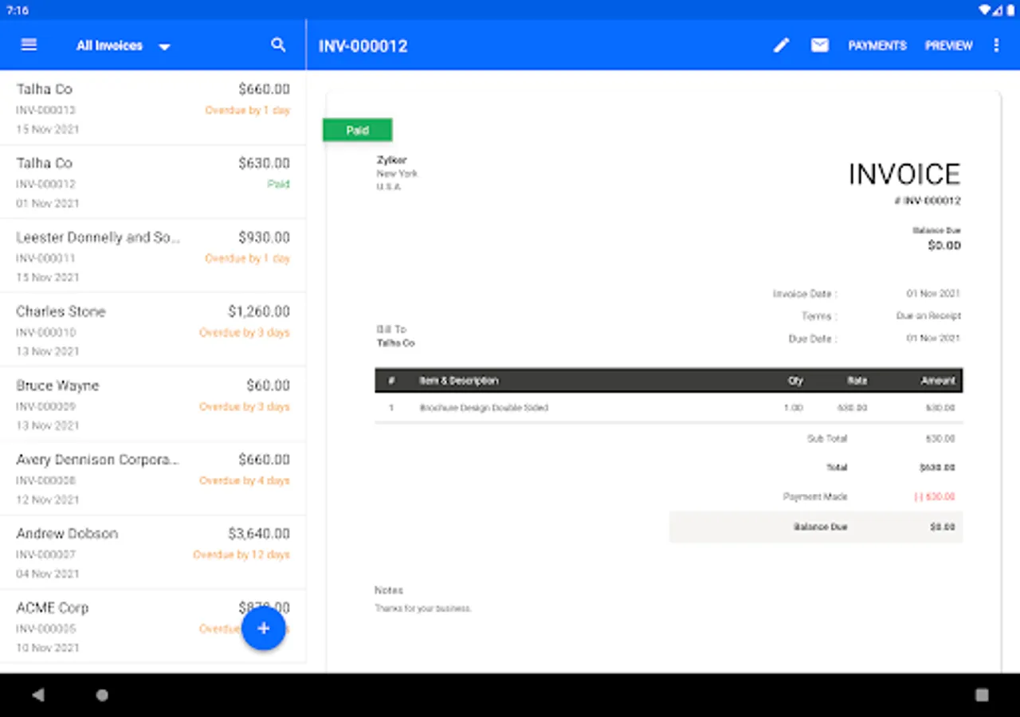The height and width of the screenshot is (717, 1020).
Task: Open the hamburger navigation menu
Action: (x=29, y=45)
